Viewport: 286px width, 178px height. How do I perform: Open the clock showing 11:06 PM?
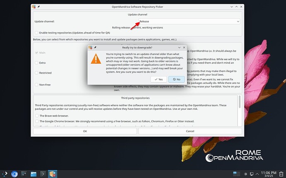click(x=269, y=173)
